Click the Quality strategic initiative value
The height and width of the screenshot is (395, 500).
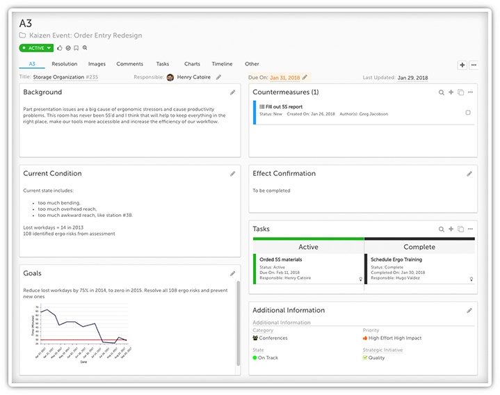[x=376, y=357]
